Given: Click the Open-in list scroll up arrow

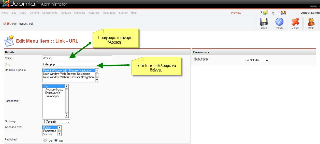Looking at the screenshot, I should (97, 70).
